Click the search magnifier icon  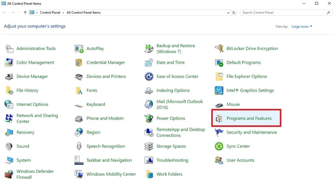coord(328,13)
